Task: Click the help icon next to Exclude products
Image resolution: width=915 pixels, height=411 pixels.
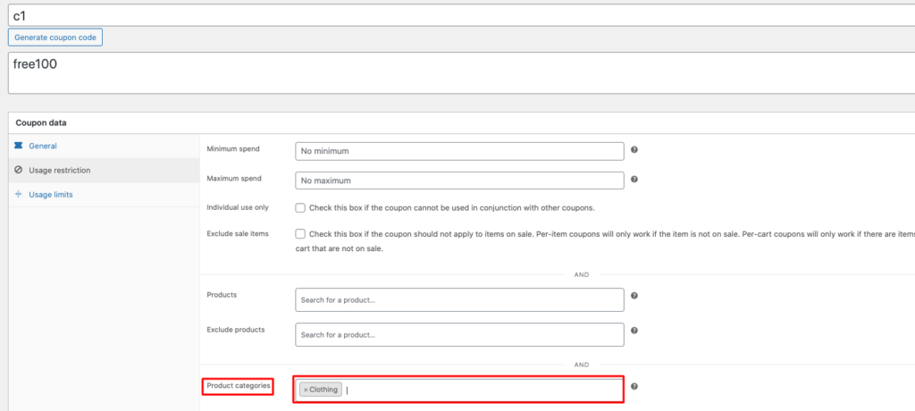Action: click(634, 330)
